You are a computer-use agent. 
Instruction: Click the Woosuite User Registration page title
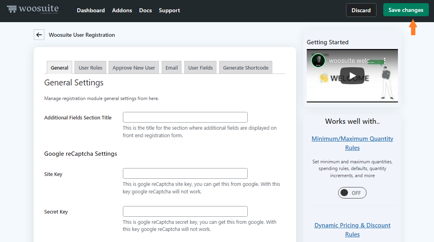[x=82, y=35]
